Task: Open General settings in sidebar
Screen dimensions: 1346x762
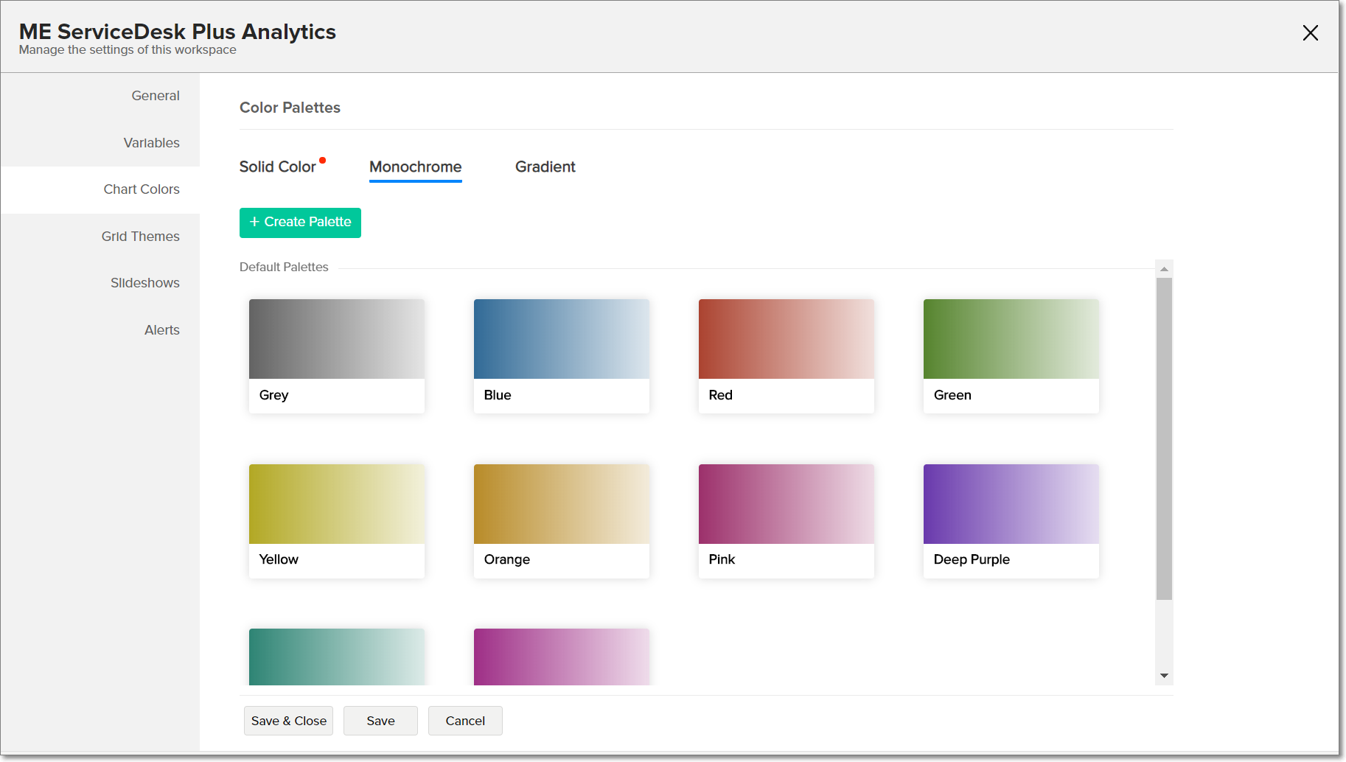Action: [x=155, y=96]
